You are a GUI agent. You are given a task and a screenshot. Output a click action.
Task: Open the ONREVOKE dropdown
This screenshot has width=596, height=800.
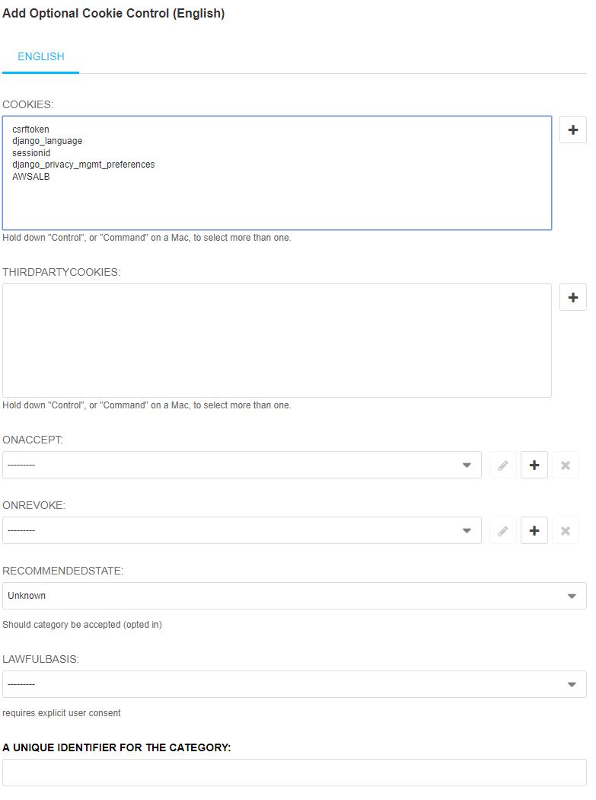coord(241,530)
